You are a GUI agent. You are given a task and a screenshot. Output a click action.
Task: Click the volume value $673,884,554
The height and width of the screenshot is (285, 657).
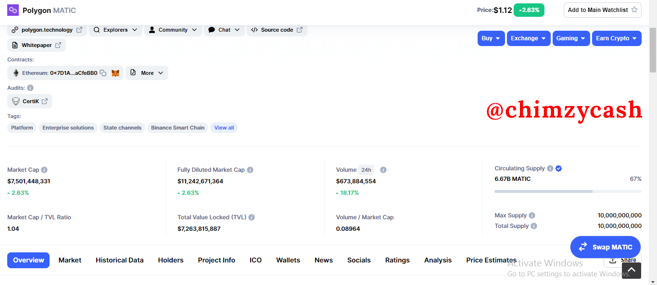coord(356,181)
